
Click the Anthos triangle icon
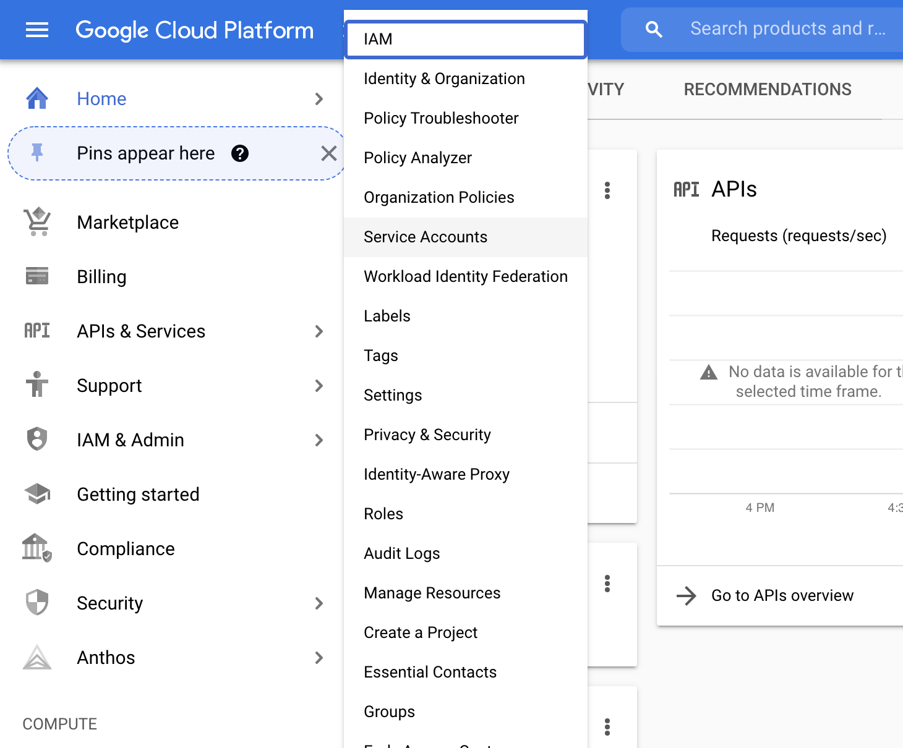click(37, 657)
